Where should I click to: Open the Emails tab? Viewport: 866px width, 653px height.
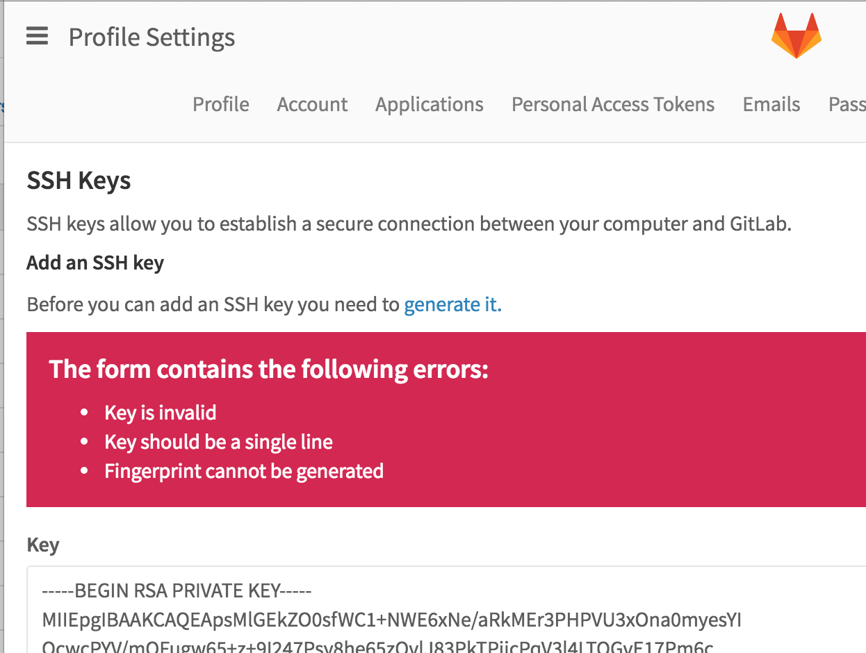[x=771, y=104]
